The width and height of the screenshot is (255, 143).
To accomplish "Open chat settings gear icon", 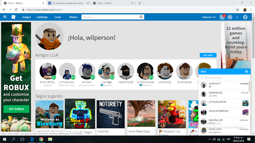I will (247, 71).
